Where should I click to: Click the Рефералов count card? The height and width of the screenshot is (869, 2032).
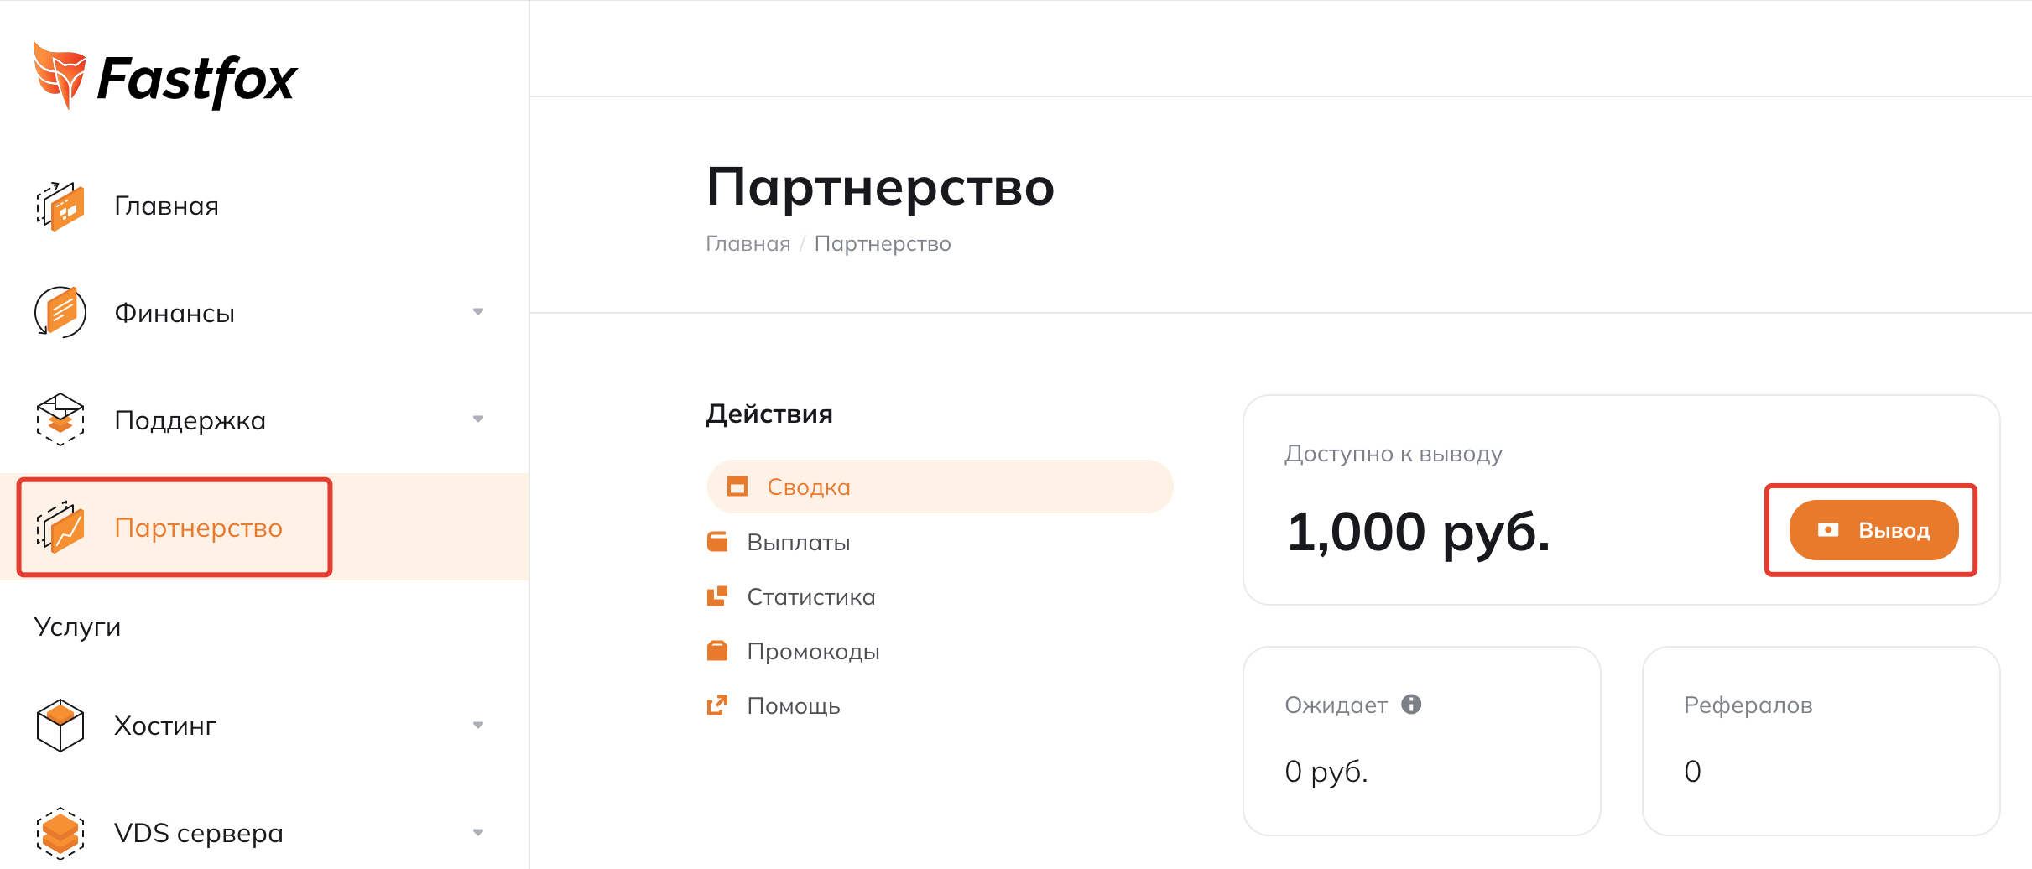coord(1821,741)
